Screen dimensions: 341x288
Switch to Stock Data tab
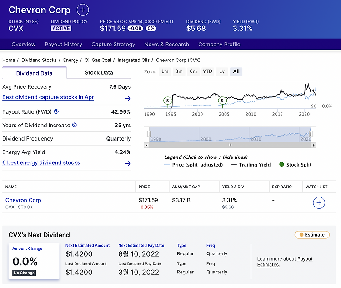tap(99, 73)
